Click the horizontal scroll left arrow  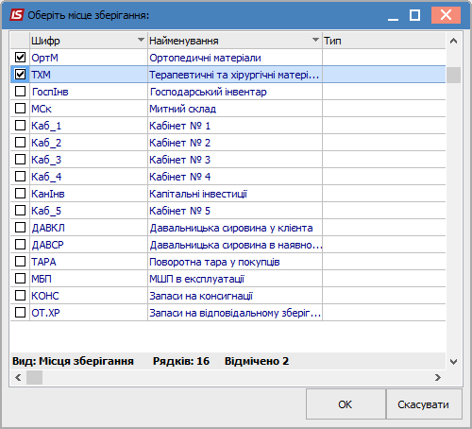[18, 377]
